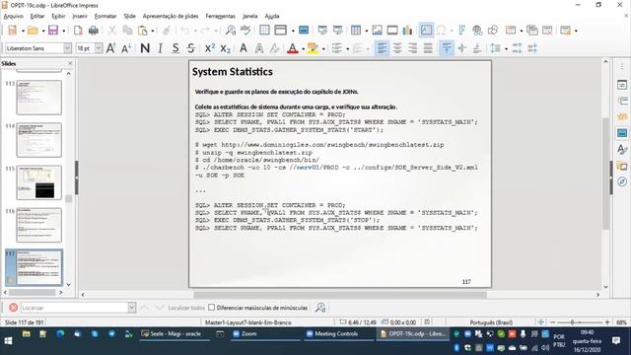Open the table insert dropdown arrow

coord(366,31)
